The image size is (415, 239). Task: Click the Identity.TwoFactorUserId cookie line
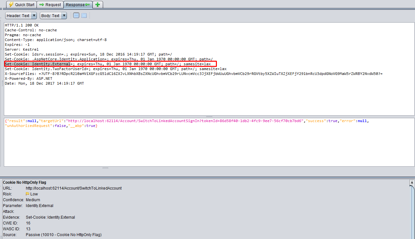tap(116, 69)
